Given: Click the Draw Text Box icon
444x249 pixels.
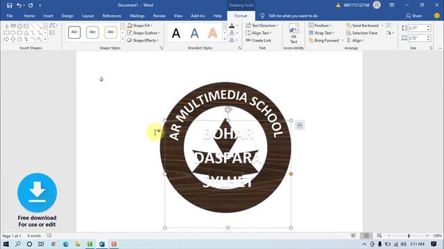Looking at the screenshot, I should tap(52, 33).
